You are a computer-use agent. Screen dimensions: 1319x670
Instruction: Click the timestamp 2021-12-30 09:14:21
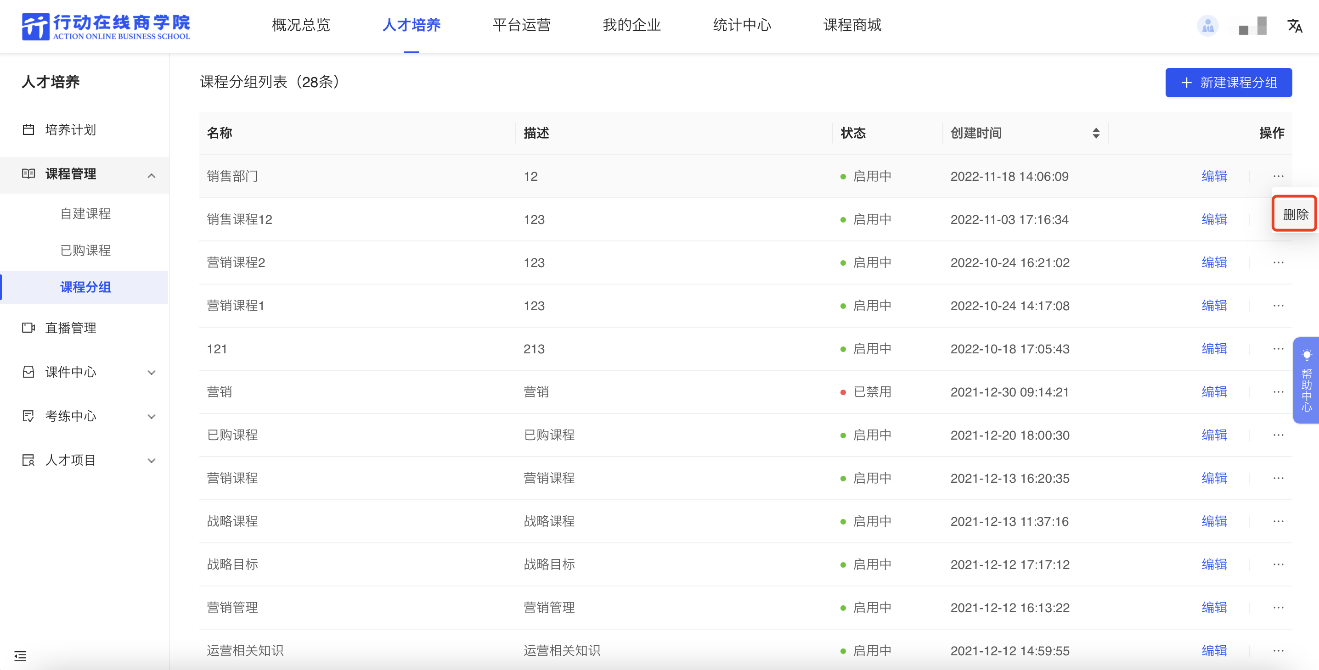[1009, 392]
